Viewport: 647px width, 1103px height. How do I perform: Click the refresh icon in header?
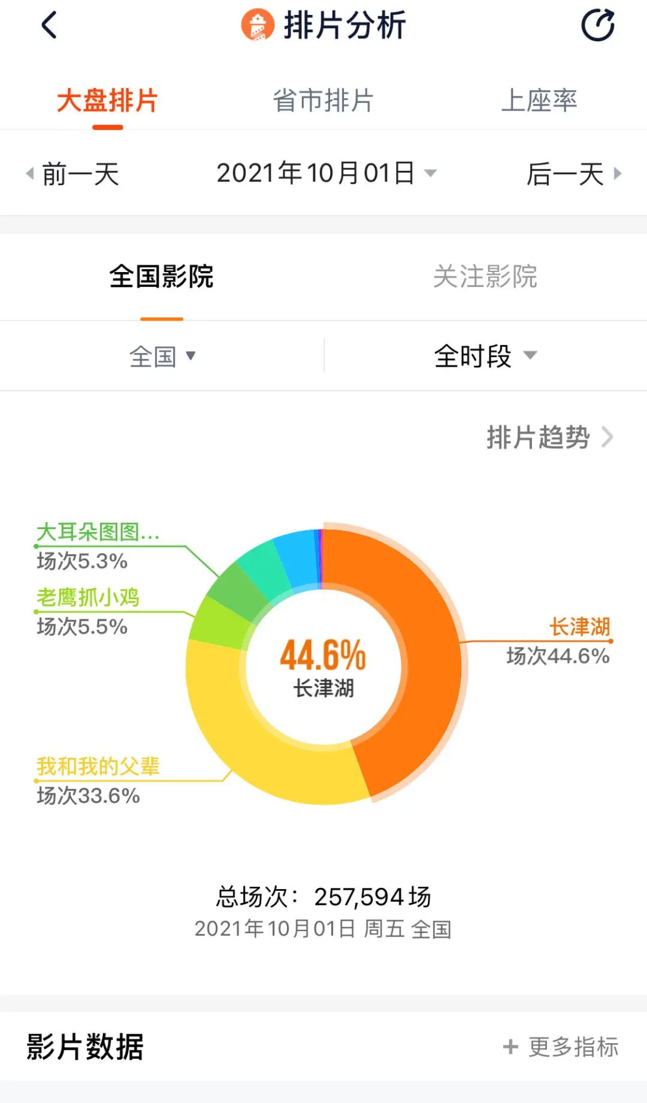click(x=598, y=25)
